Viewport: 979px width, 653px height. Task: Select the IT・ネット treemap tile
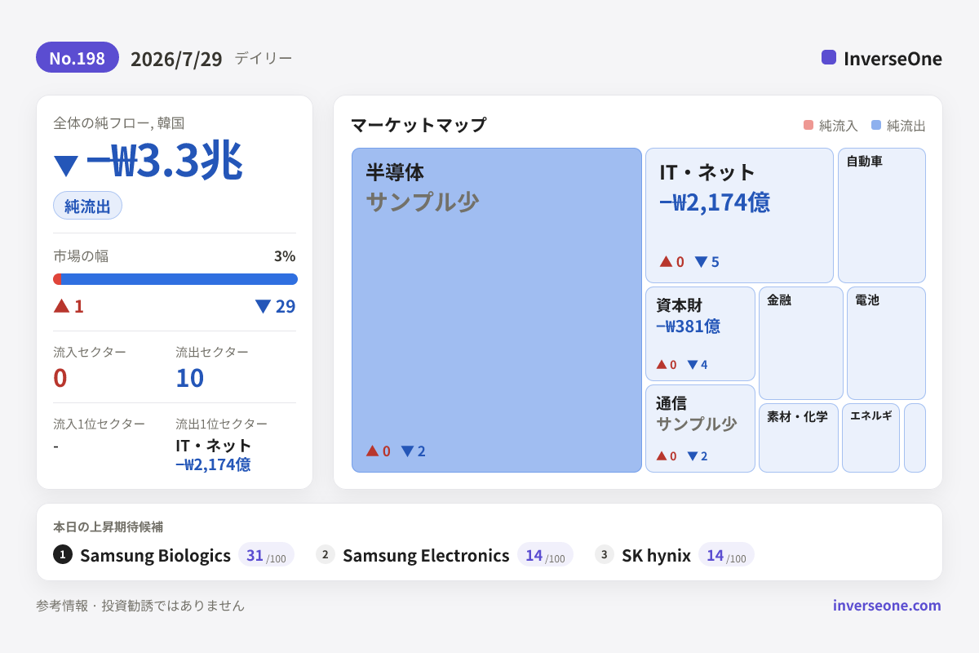click(739, 215)
